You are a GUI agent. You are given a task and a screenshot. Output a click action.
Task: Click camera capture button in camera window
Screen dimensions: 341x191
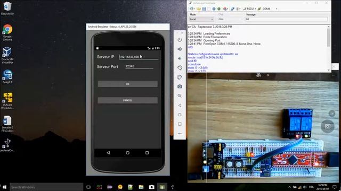[328, 126]
